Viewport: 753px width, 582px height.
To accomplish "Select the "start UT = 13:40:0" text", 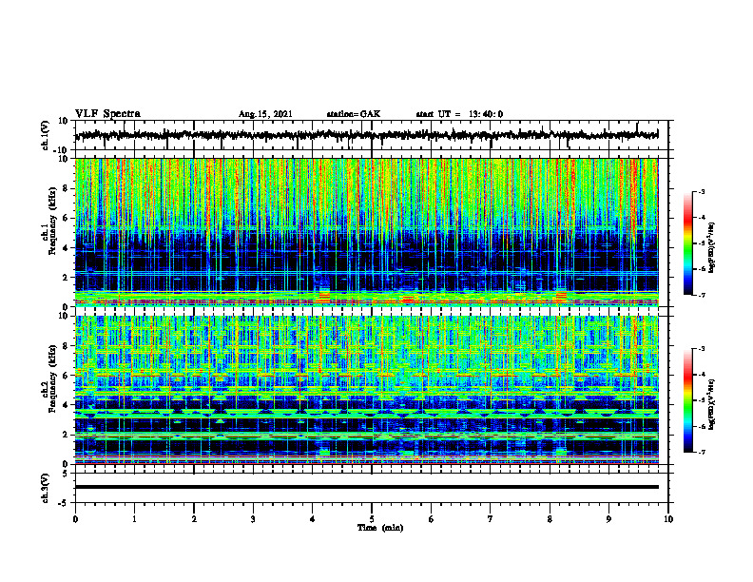I will [x=459, y=114].
